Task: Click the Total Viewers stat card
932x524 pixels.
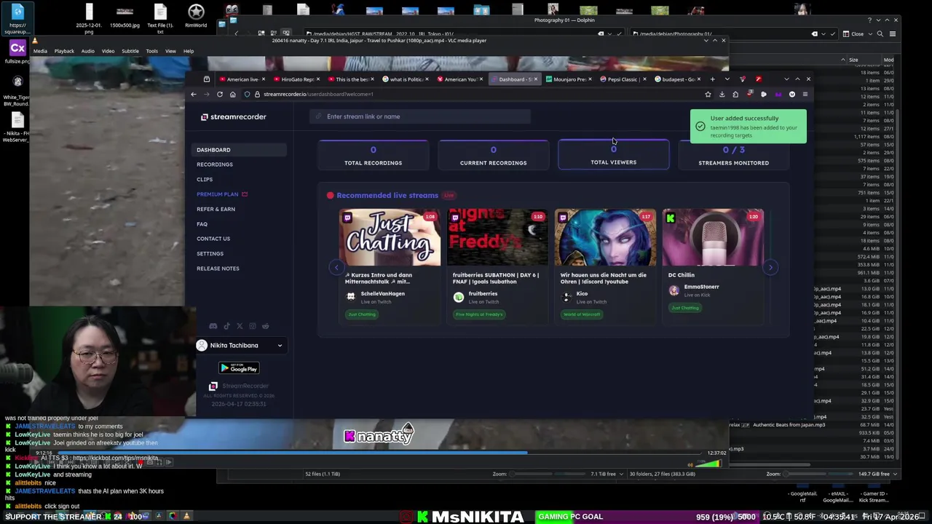Action: pyautogui.click(x=613, y=154)
